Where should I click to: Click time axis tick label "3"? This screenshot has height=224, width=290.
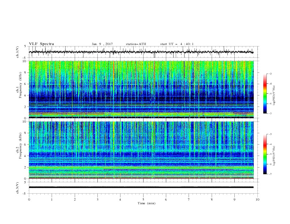[x=97, y=199]
